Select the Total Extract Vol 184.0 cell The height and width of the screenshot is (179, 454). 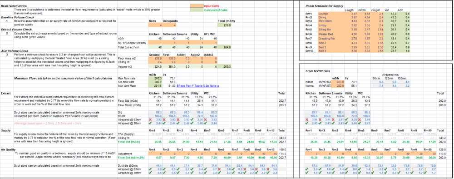pyautogui.click(x=224, y=47)
